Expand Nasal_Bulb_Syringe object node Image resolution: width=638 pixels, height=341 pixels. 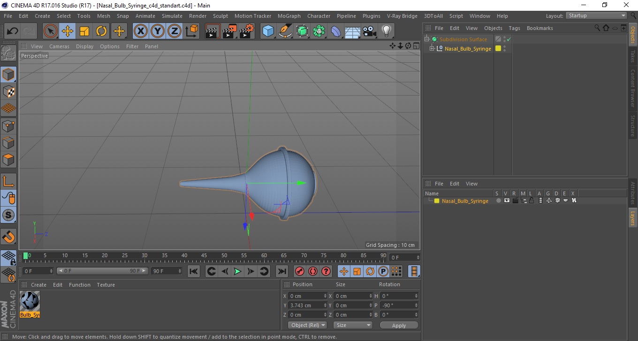tap(432, 48)
